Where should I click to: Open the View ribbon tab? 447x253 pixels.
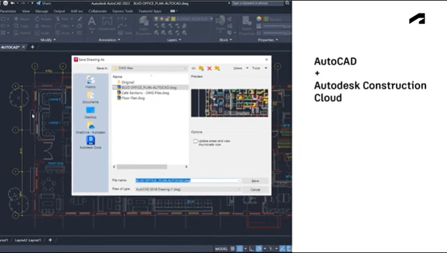[26, 11]
